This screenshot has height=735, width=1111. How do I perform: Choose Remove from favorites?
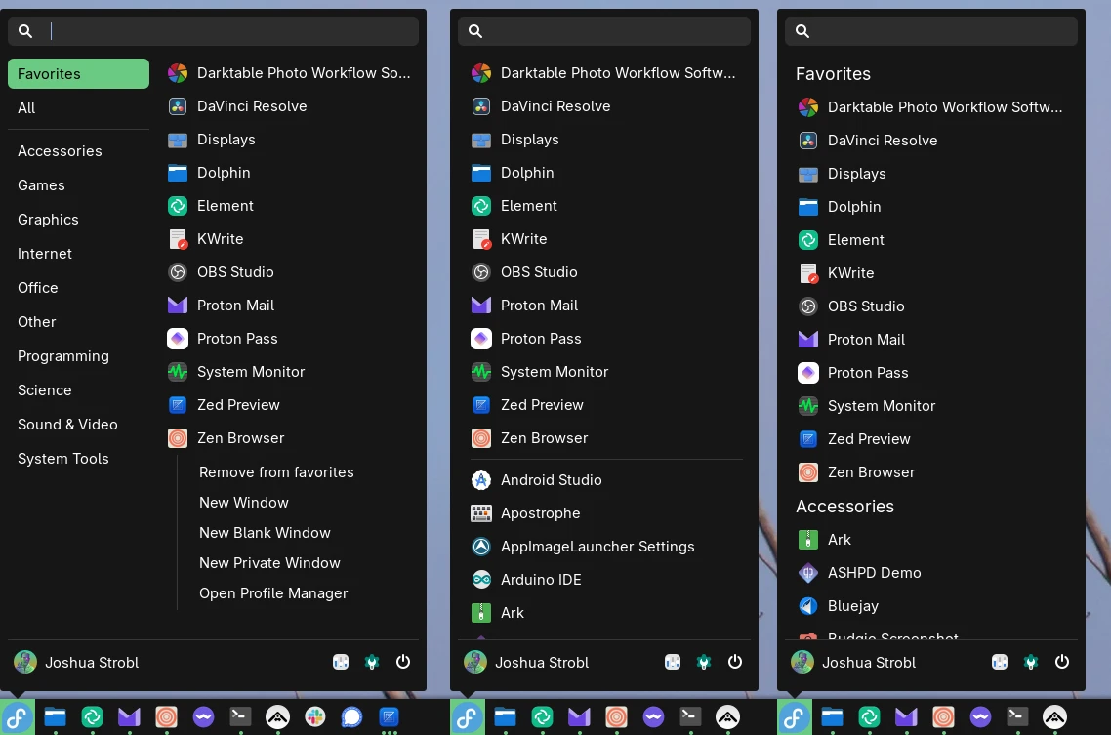tap(276, 472)
